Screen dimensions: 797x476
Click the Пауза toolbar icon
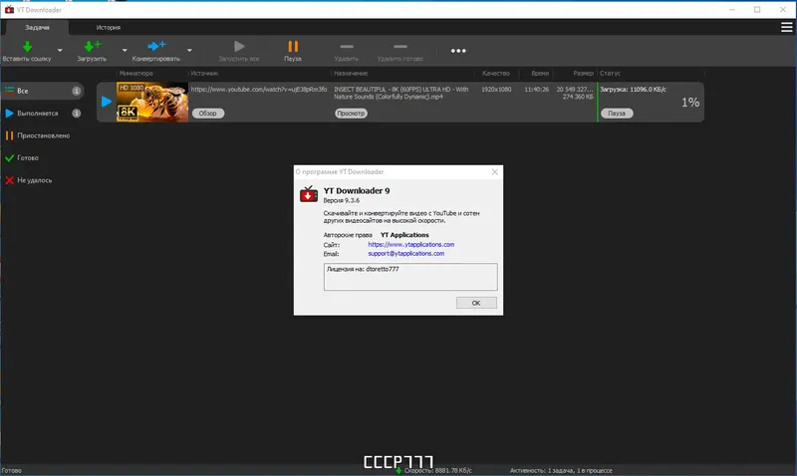pyautogui.click(x=293, y=46)
